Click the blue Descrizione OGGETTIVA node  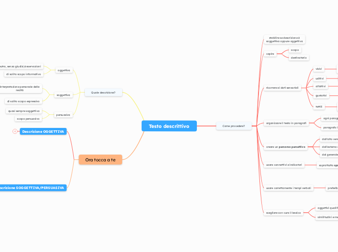[43, 131]
